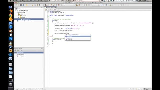Click the Build toolbar icon right of Debug dropdown

click(x=77, y=5)
